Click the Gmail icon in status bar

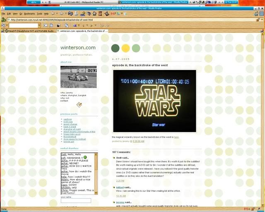click(246, 209)
